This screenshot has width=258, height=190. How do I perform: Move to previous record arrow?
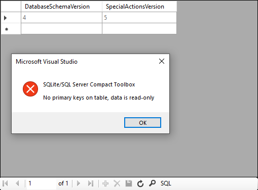(x=17, y=183)
